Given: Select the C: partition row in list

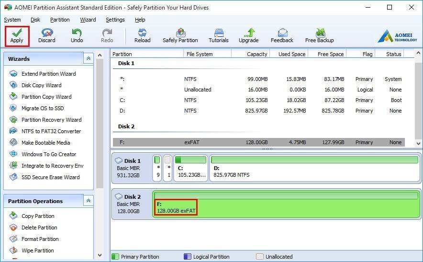Looking at the screenshot, I should (x=259, y=100).
